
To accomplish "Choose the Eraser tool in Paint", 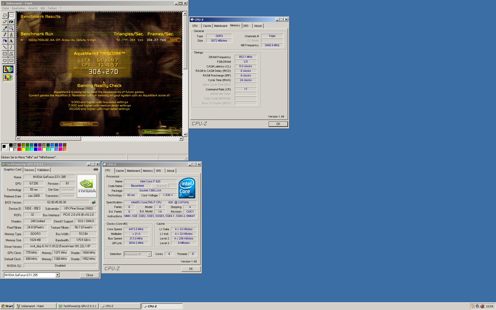I will tap(5, 22).
